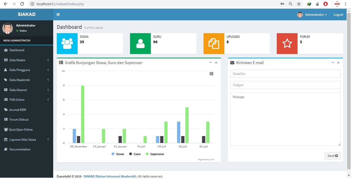Click the green GURU person icon
The width and height of the screenshot is (351, 179).
click(140, 43)
